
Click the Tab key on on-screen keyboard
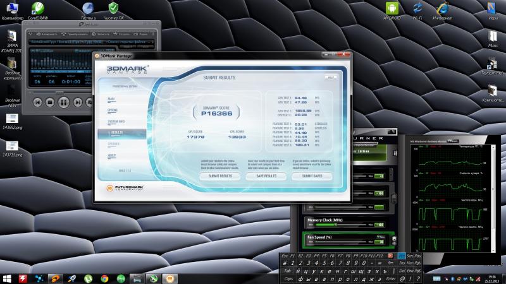coord(287,271)
